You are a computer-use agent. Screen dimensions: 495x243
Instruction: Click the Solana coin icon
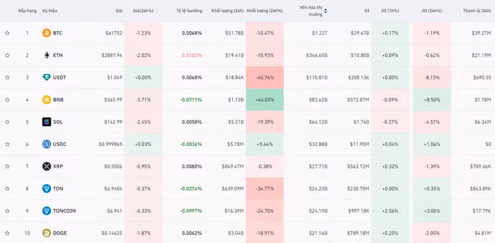[x=46, y=122]
